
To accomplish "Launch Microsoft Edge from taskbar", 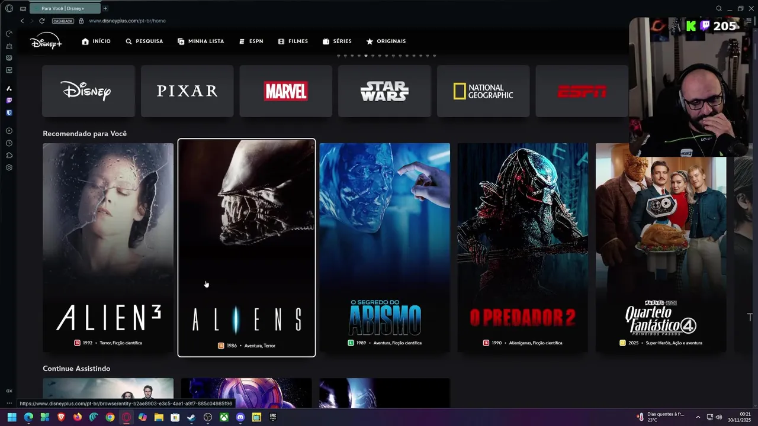I will (x=28, y=417).
